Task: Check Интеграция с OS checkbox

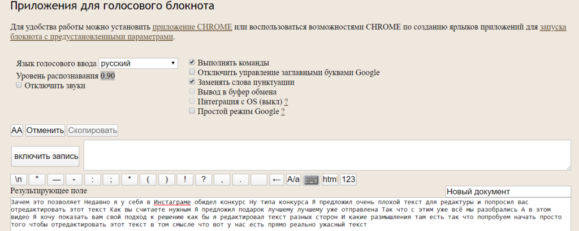Action: 192,101
